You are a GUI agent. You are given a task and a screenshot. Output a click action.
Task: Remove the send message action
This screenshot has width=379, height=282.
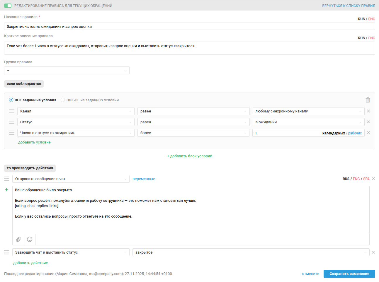373,179
